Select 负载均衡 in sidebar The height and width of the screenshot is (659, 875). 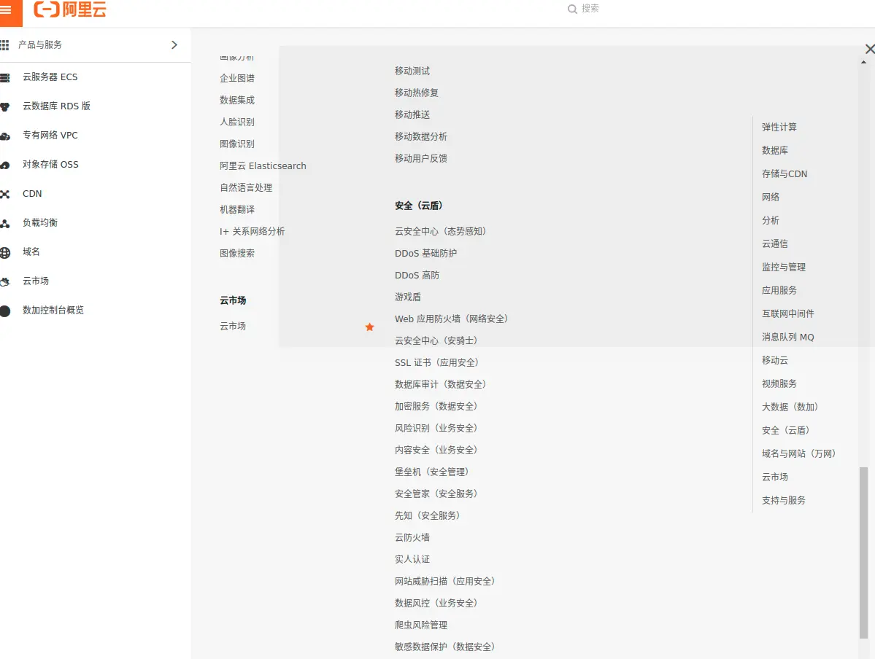[40, 222]
